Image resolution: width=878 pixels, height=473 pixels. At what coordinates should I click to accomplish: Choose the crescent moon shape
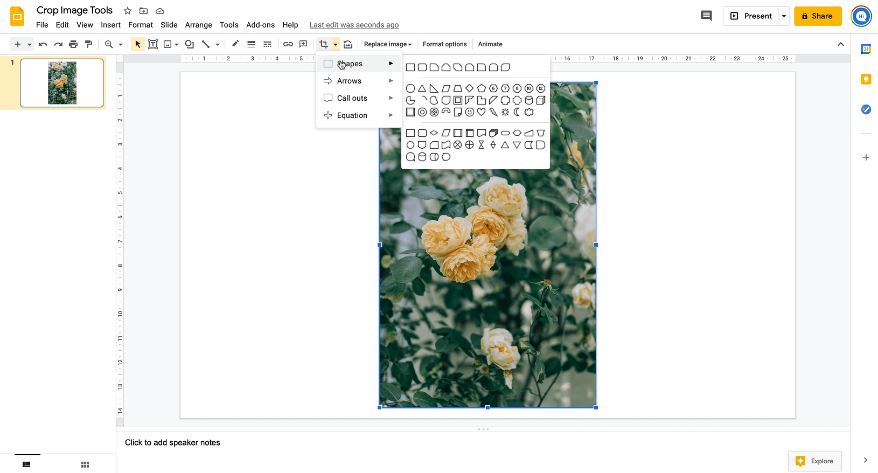[517, 112]
